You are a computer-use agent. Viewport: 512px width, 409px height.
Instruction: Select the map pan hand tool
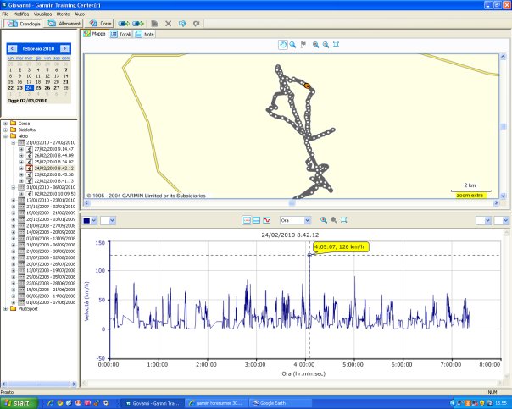coord(283,45)
